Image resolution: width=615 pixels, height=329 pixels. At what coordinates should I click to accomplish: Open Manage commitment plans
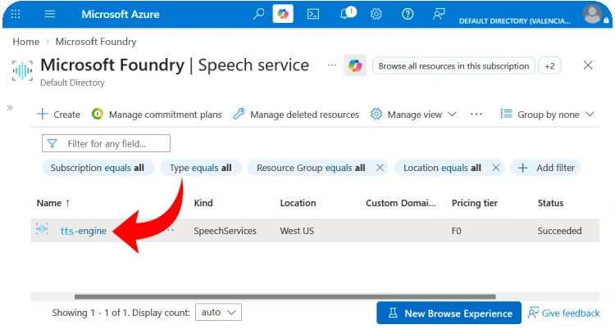[x=157, y=115]
